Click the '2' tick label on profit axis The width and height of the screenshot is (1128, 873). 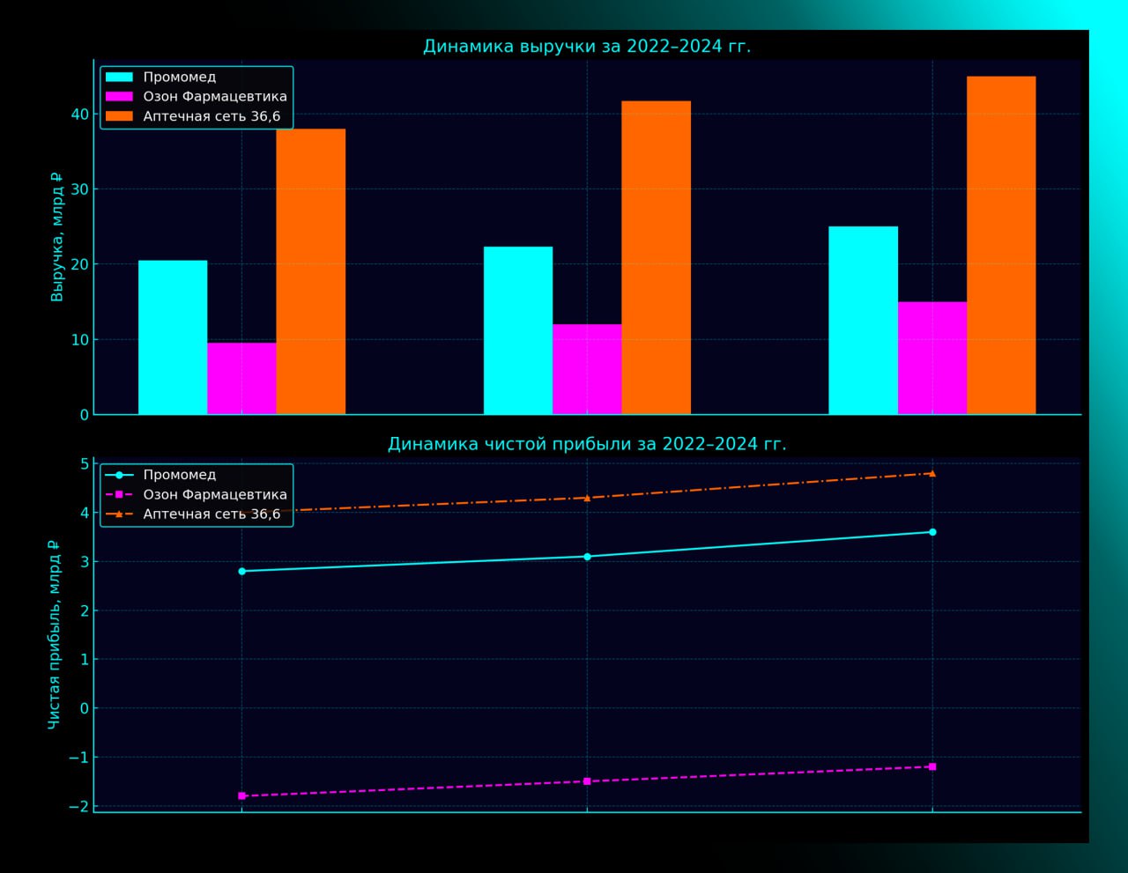(85, 610)
